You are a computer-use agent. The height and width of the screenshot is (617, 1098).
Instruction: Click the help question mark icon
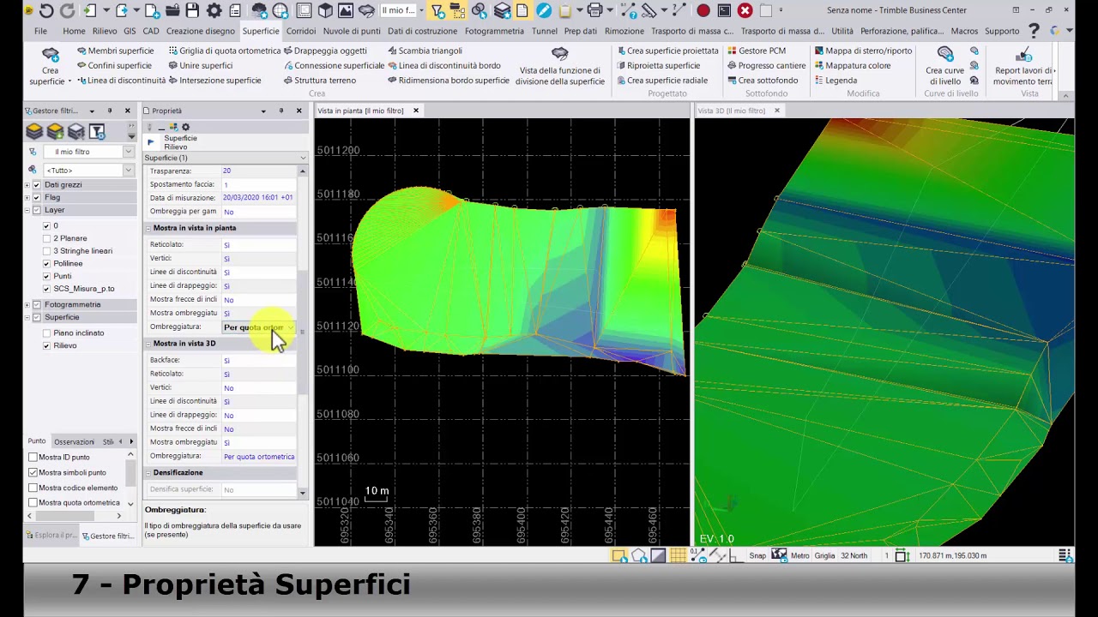[x=1034, y=31]
